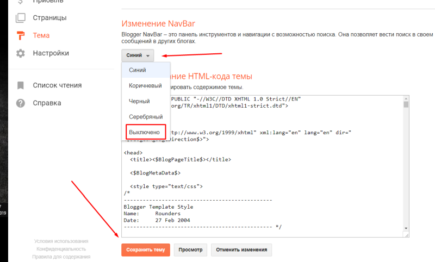Click the Справка question mark icon
Viewport: 435px width, 262px height.
pos(21,103)
